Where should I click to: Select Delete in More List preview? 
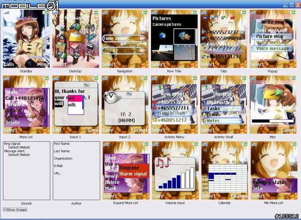click(x=13, y=122)
